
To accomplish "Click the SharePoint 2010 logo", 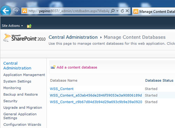I will [24, 38].
